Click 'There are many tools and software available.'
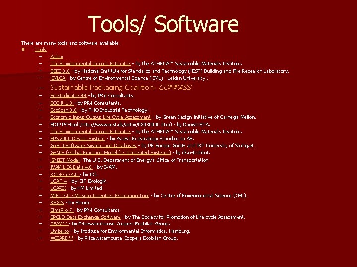The height and width of the screenshot is (267, 357). point(70,43)
